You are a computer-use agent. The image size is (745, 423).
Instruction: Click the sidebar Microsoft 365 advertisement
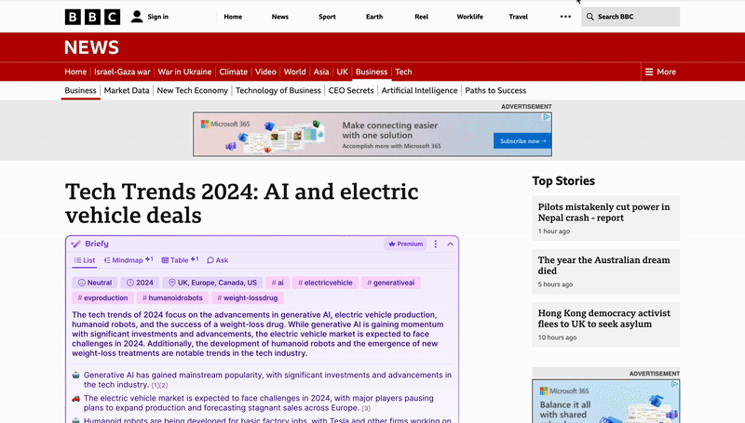[x=606, y=402]
